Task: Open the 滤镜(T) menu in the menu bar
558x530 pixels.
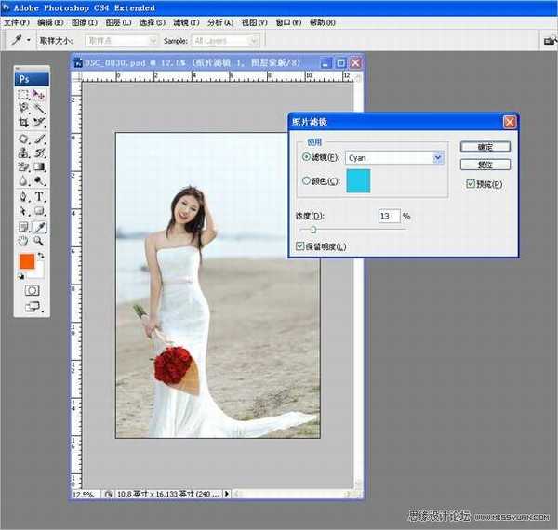Action: pos(186,22)
